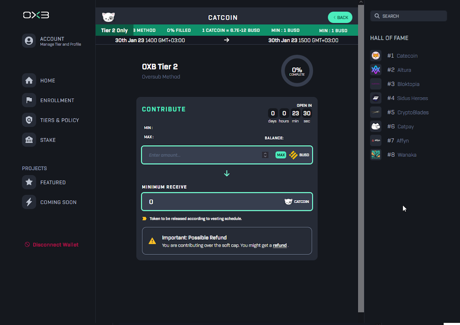460x325 pixels.
Task: Open the HOME menu item
Action: click(x=47, y=81)
